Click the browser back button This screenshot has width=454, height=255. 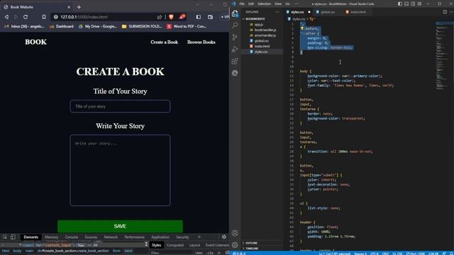tap(6, 17)
